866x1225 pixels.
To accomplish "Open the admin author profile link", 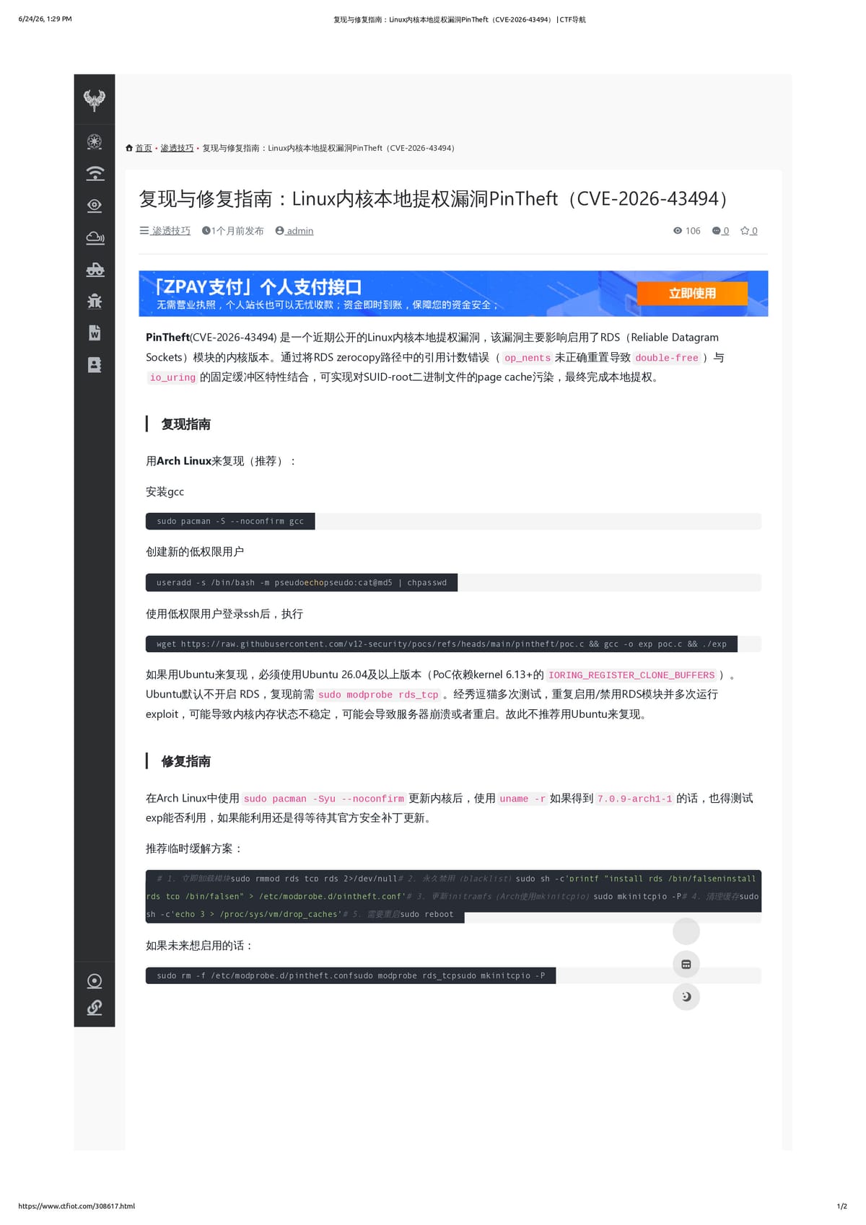I will [x=299, y=231].
